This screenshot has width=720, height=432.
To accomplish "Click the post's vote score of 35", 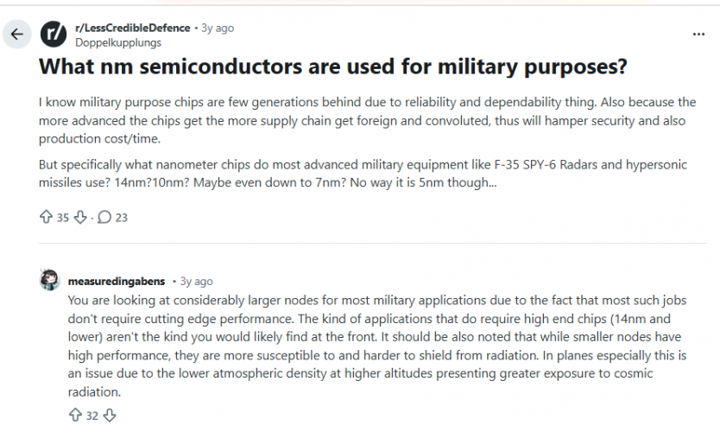I will [x=63, y=218].
